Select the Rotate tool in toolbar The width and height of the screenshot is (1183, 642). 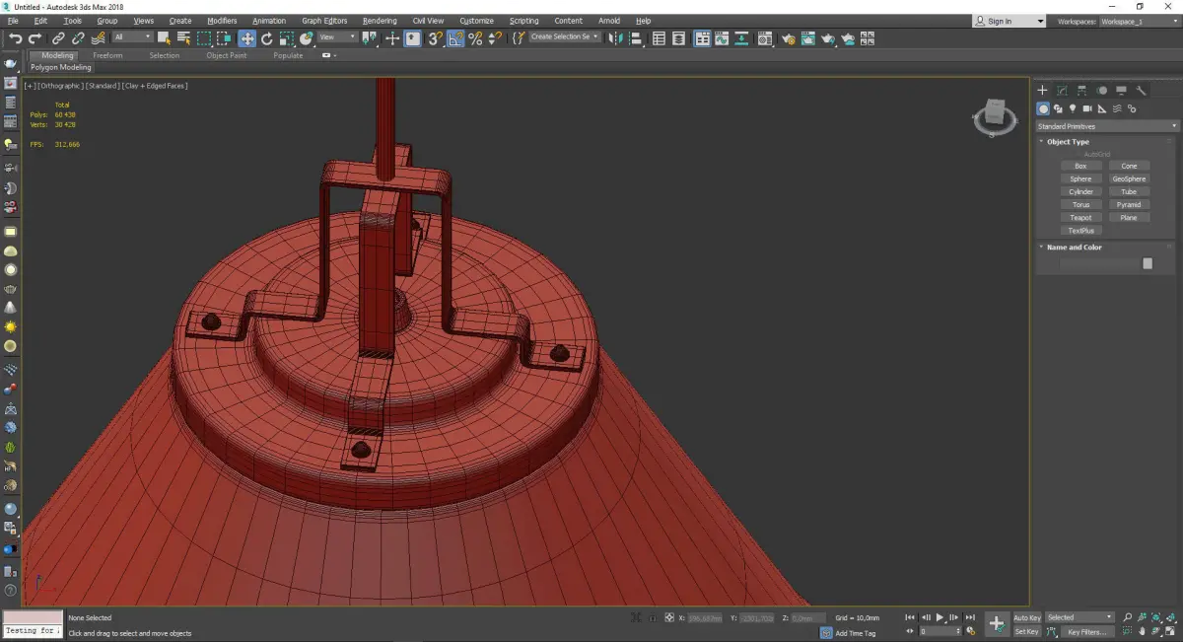pos(266,38)
